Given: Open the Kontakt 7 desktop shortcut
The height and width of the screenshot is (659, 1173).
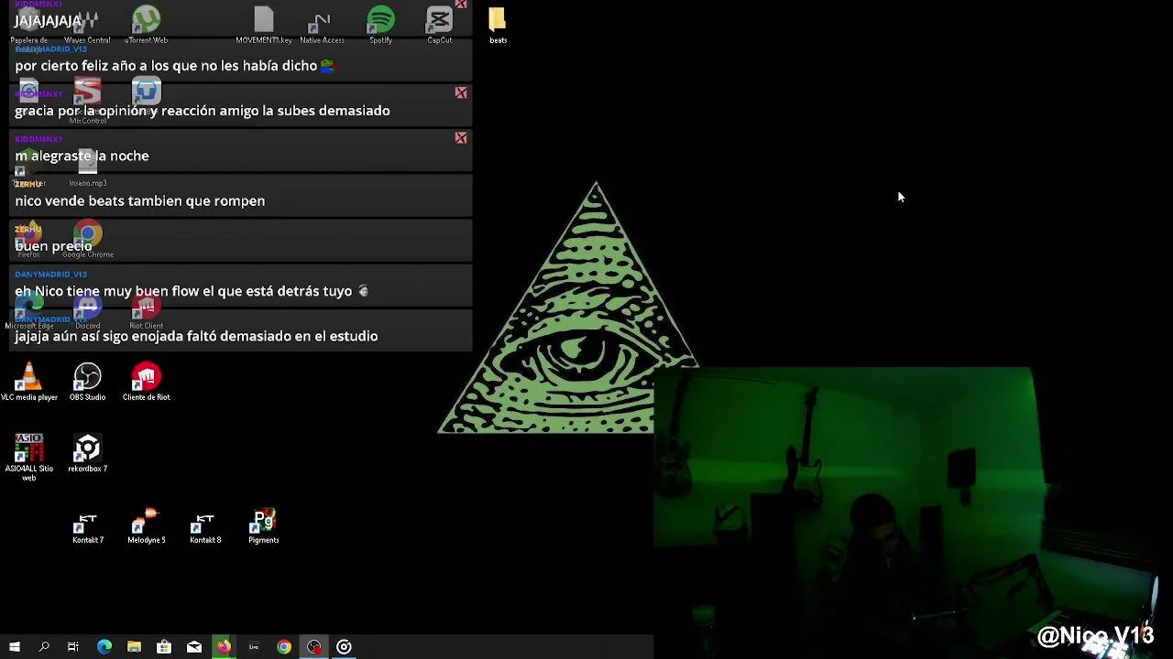Looking at the screenshot, I should pyautogui.click(x=87, y=526).
